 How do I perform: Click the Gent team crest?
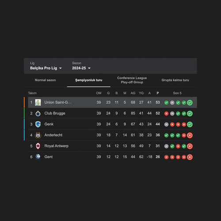[x=38, y=157]
